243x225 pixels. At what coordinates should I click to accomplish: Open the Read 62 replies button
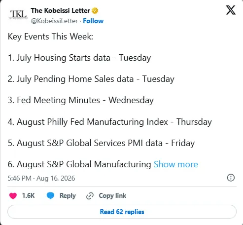[x=122, y=212]
